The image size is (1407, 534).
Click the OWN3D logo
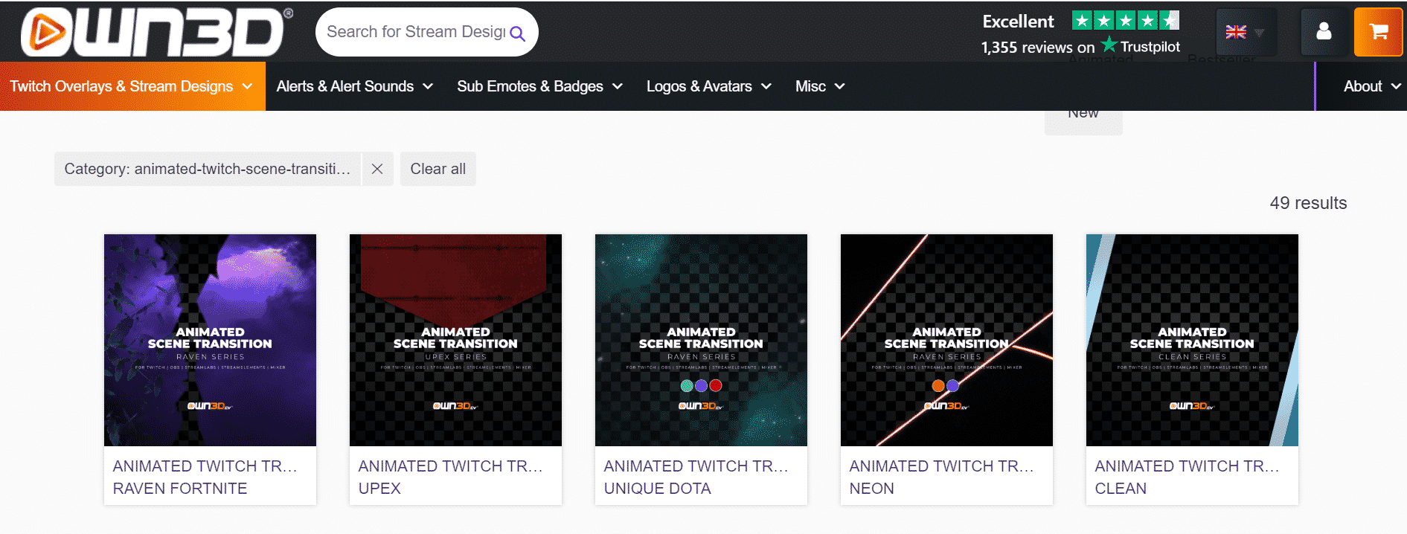pos(156,32)
